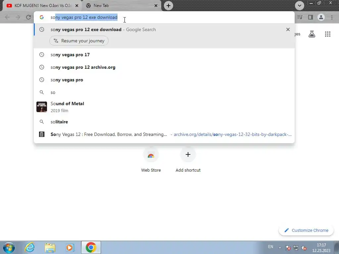Close the KOF MUGEN YouTube tab
This screenshot has height=254, width=339.
77,6
